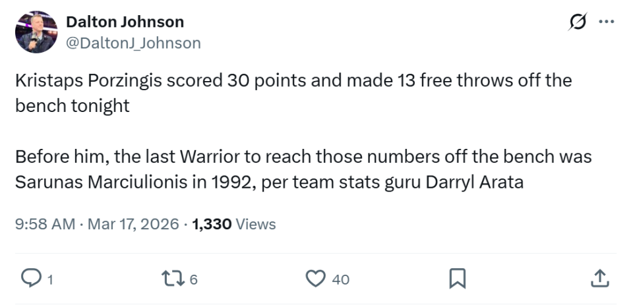Click the repost count number 6

click(193, 280)
